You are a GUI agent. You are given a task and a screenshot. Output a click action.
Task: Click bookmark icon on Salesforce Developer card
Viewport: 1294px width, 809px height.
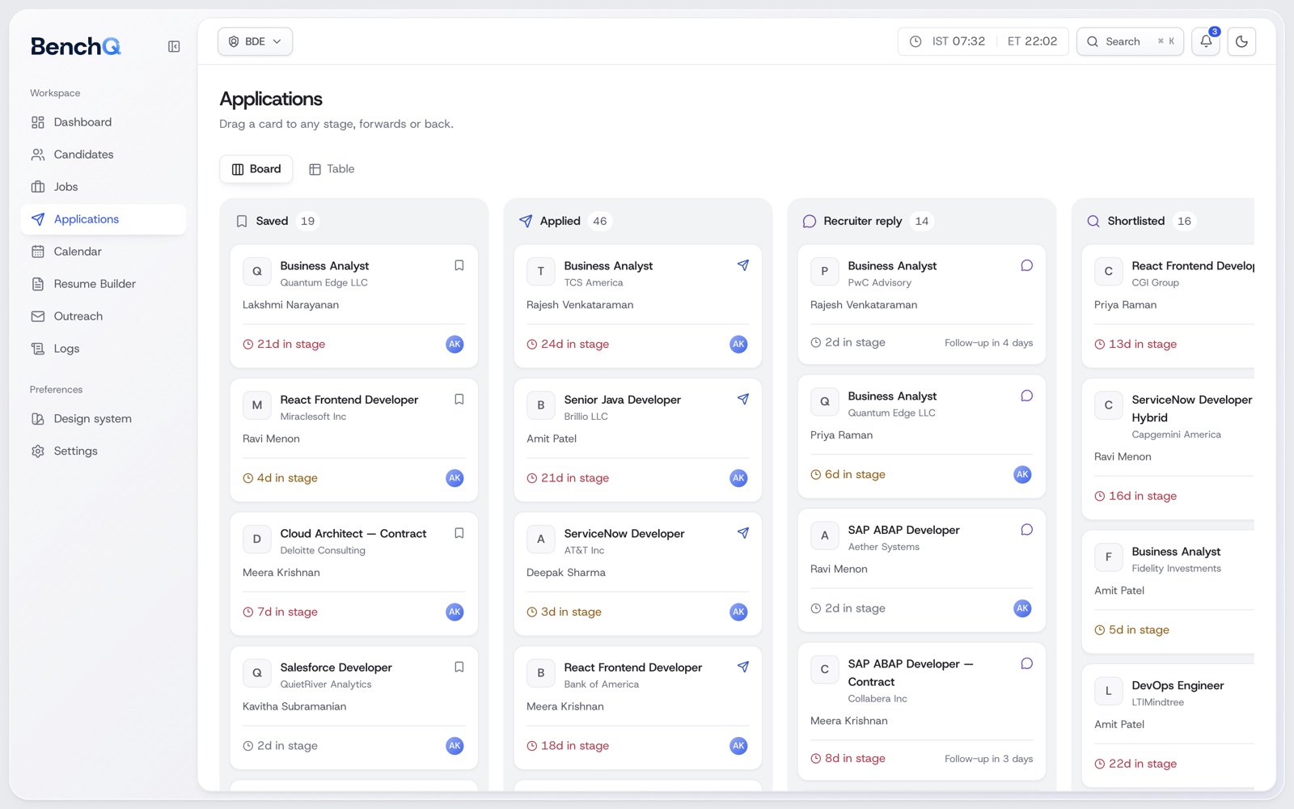coord(459,667)
